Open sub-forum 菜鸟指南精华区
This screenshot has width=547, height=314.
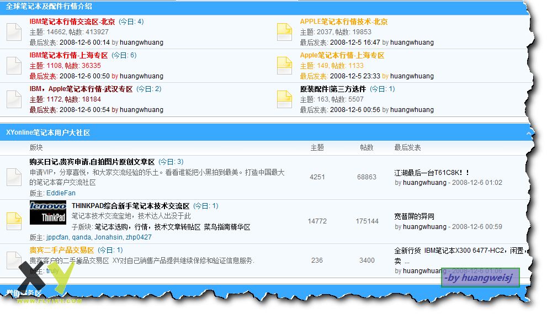coord(227,227)
